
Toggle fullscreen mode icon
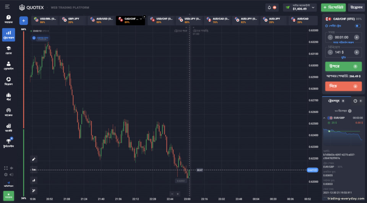(6, 168)
